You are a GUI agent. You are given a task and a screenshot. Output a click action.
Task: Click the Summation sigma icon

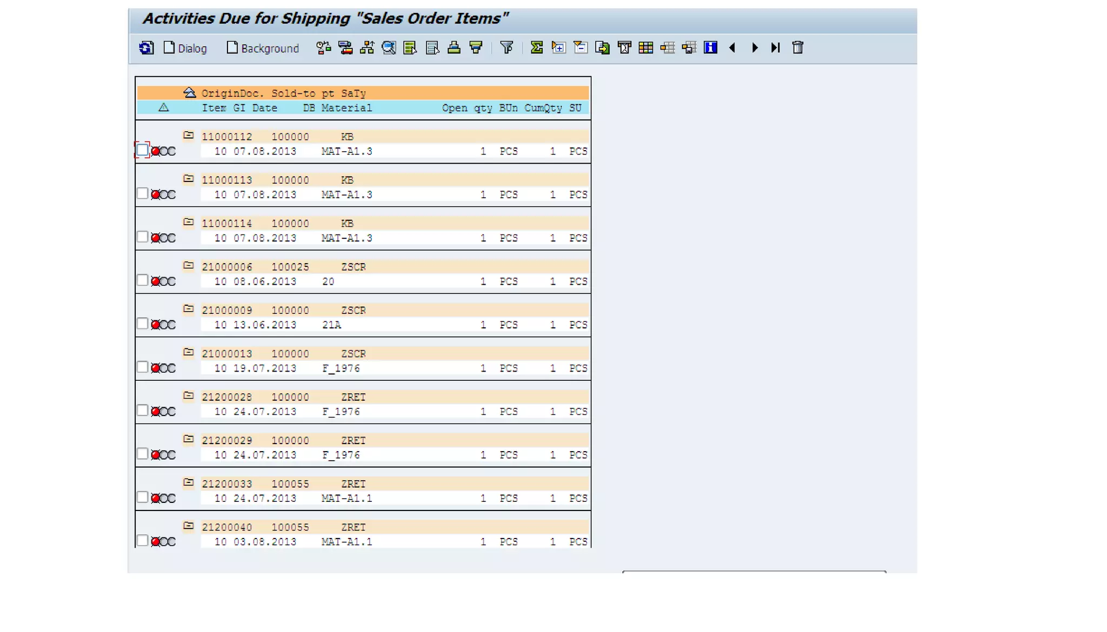pyautogui.click(x=536, y=48)
